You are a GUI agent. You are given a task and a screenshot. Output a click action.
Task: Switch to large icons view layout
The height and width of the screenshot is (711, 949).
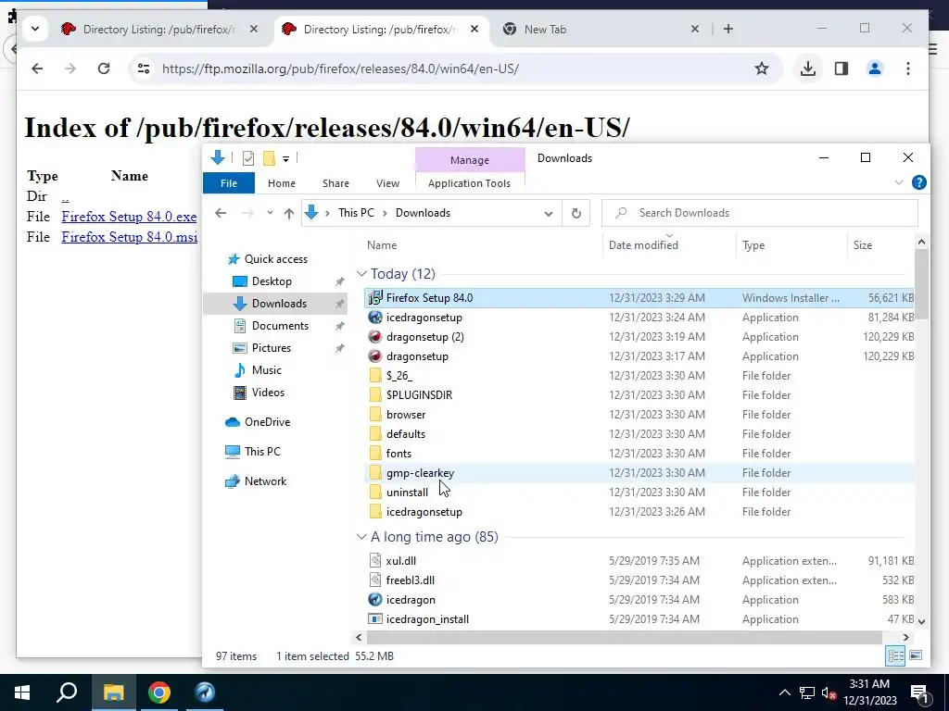[x=916, y=656]
